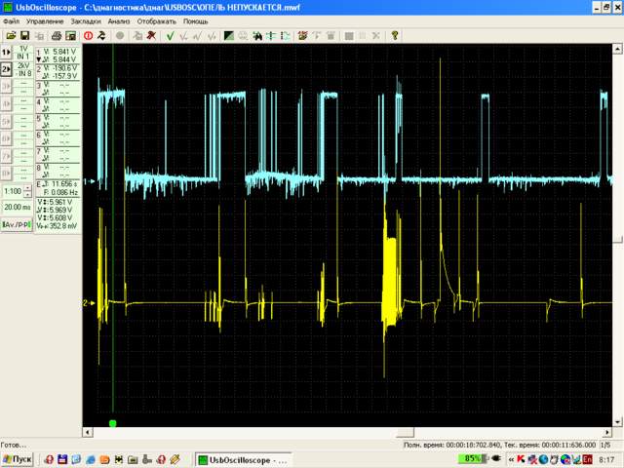Click the green checkmark toolbar icon
The height and width of the screenshot is (468, 624).
170,36
